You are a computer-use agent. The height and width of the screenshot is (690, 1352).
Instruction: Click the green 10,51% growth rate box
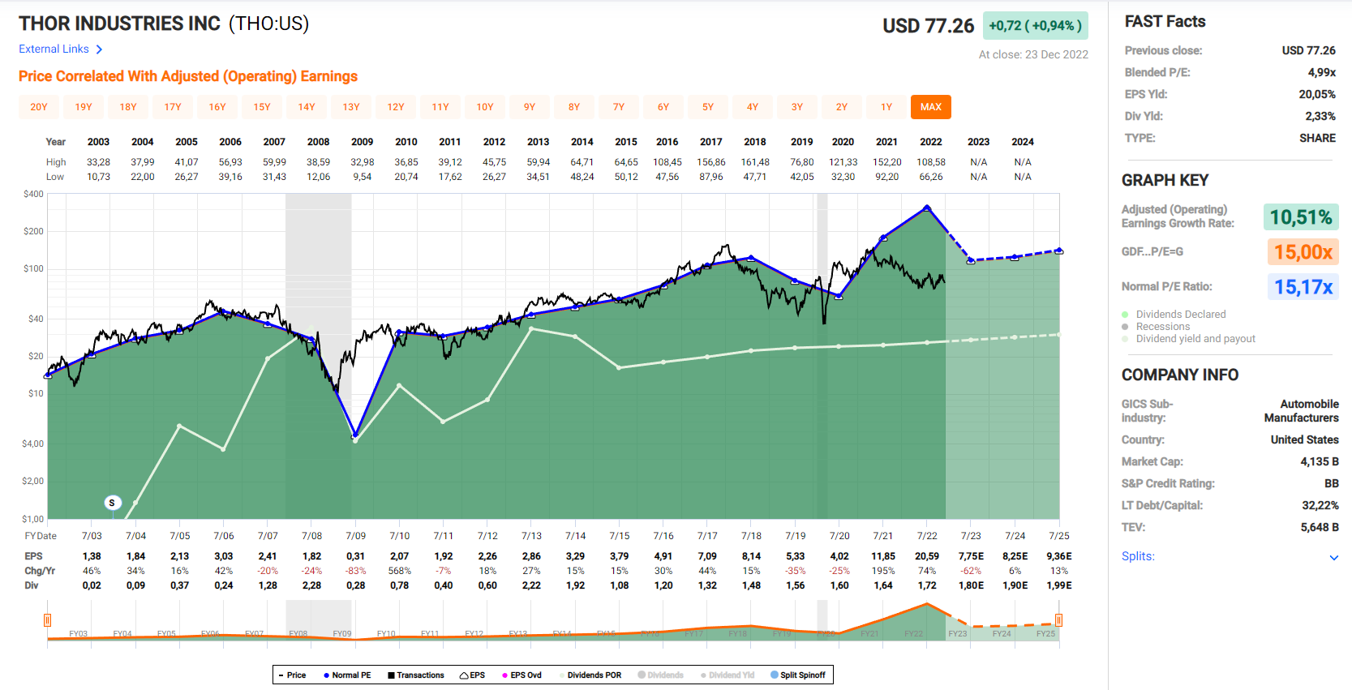coord(1301,217)
